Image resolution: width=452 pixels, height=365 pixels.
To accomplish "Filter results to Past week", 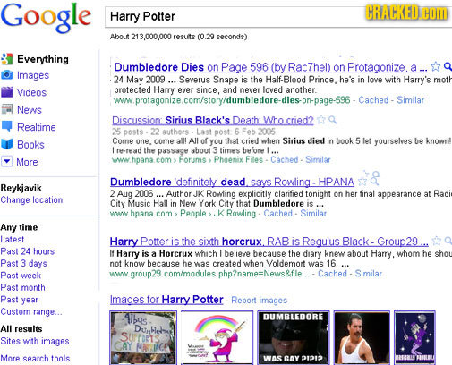I will 21,276.
